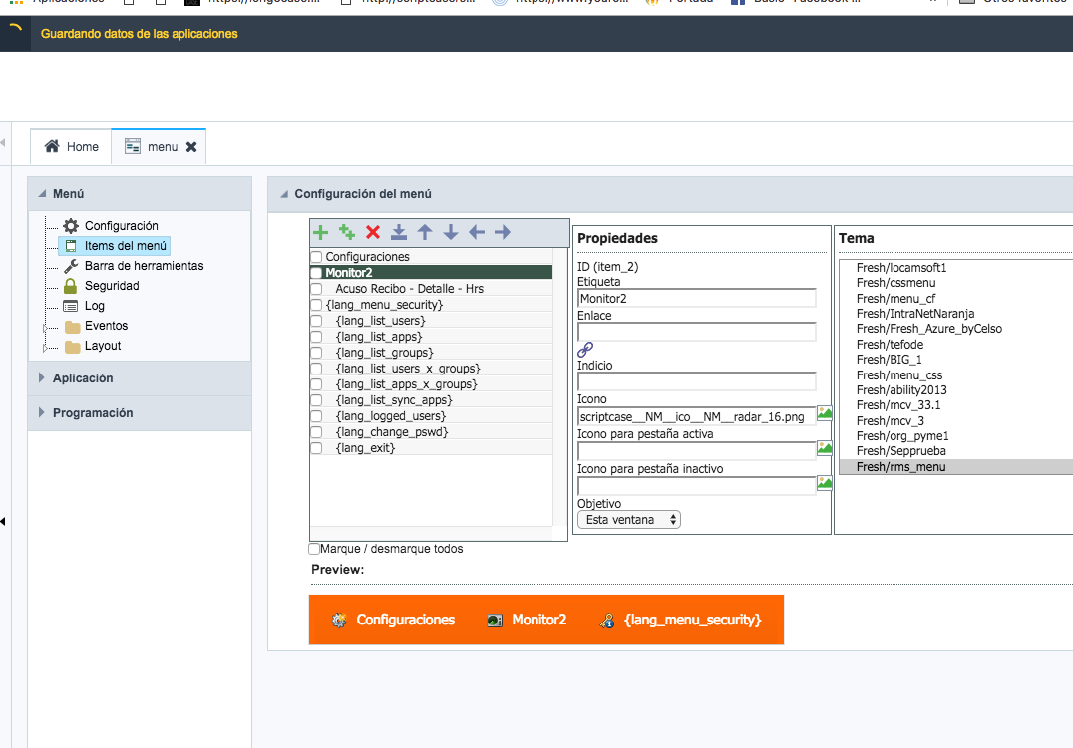Click the red delete item icon
Screen dimensions: 1073x748
tap(373, 232)
